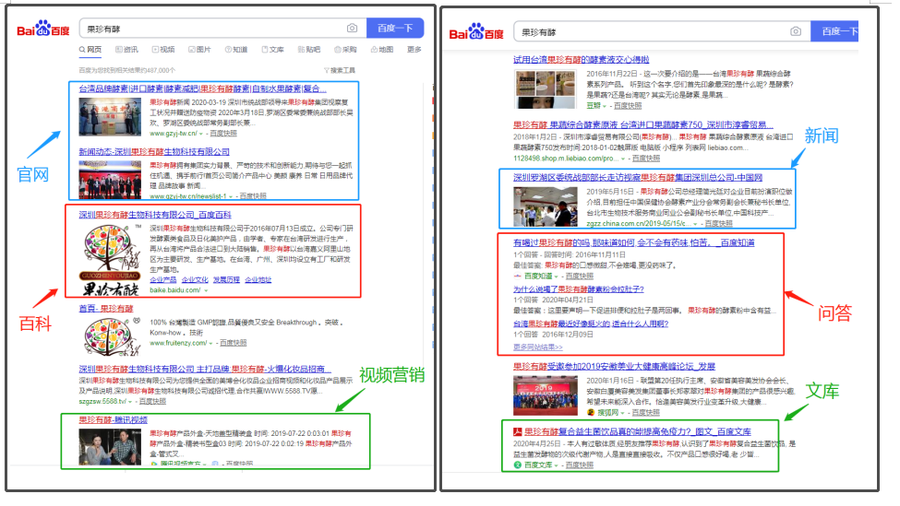Click the Baidu logo in the right window
The height and width of the screenshot is (506, 900).
pos(476,32)
